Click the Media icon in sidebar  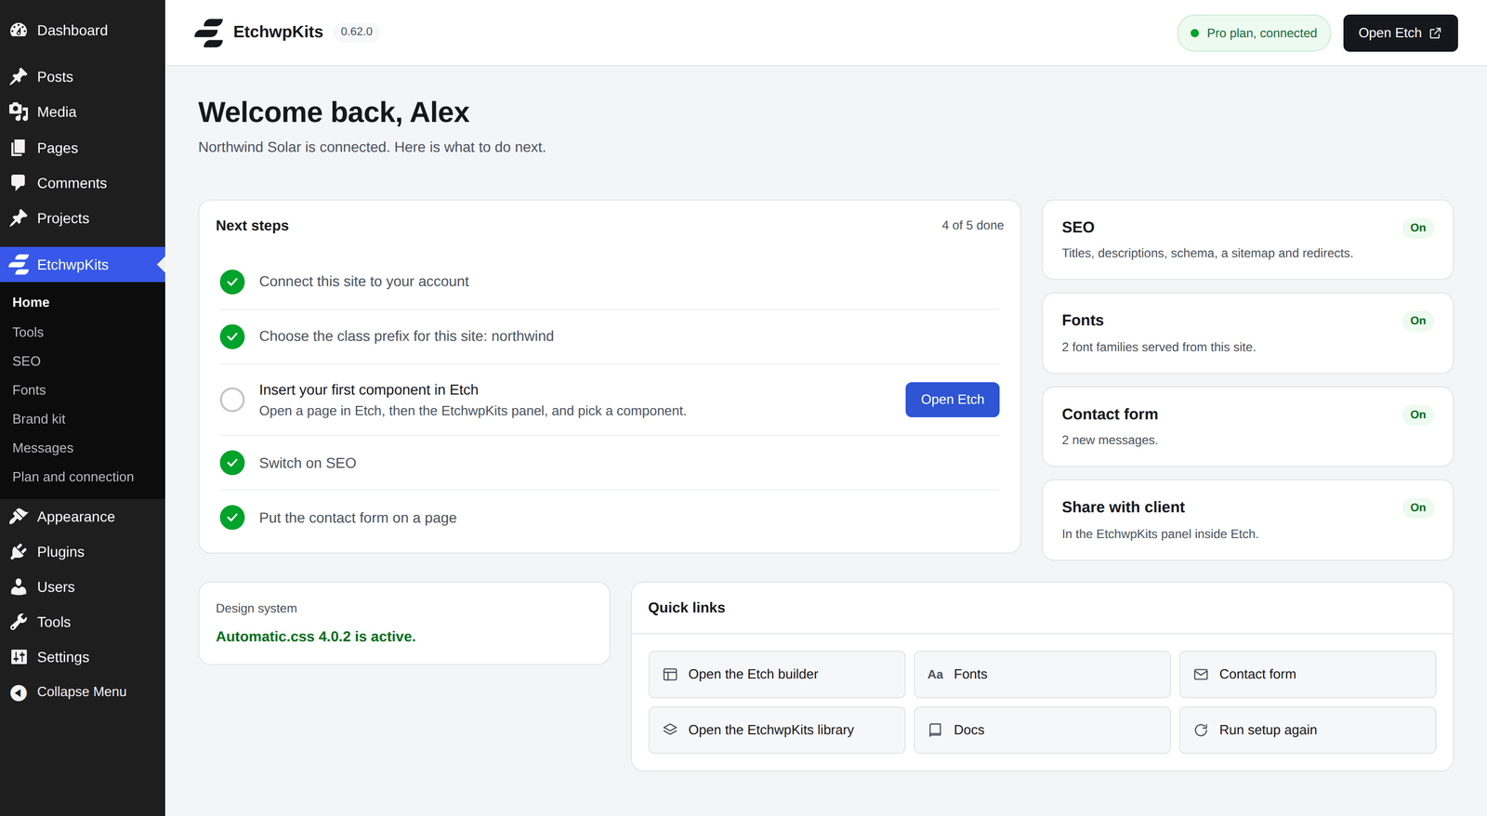(19, 112)
